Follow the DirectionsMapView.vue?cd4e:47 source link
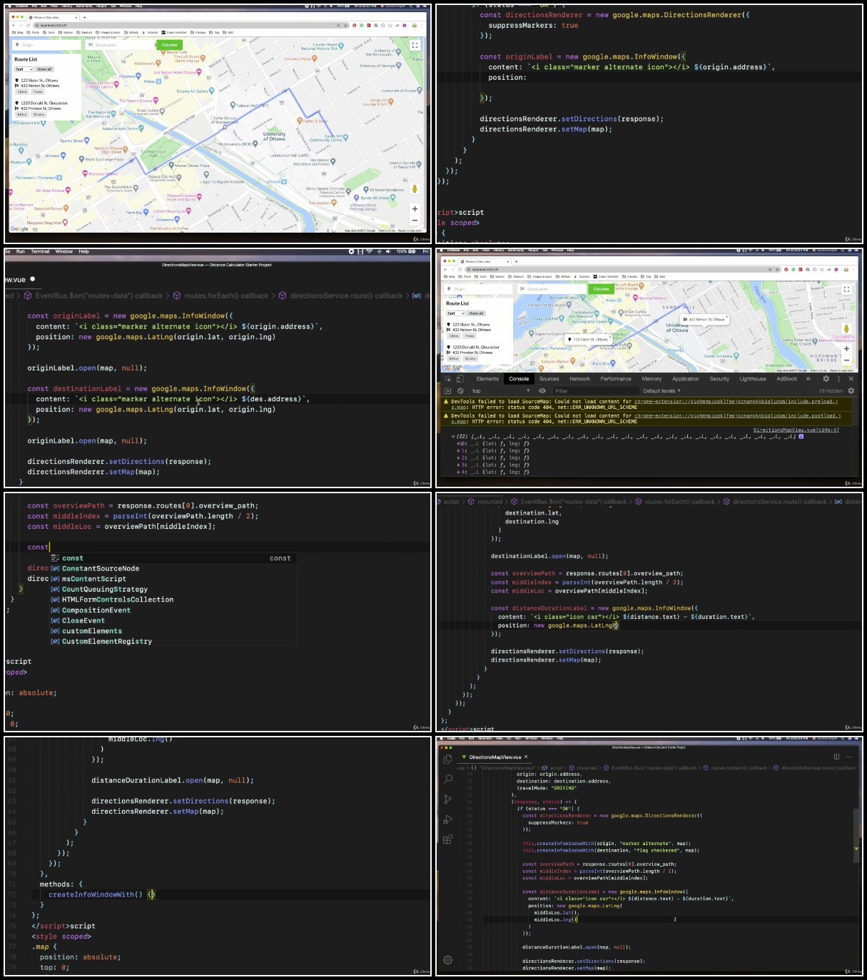The image size is (867, 980). tap(796, 430)
